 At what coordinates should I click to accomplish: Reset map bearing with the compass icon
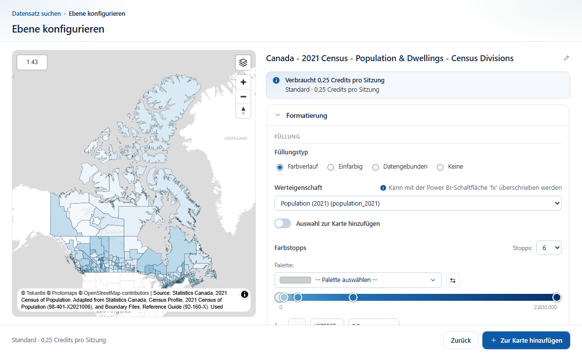pyautogui.click(x=243, y=111)
